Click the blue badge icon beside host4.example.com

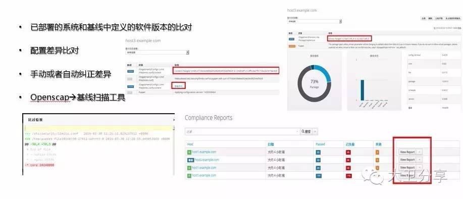point(190,160)
